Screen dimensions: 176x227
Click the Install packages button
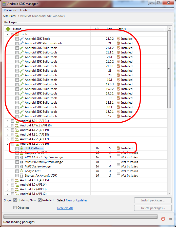(153, 200)
